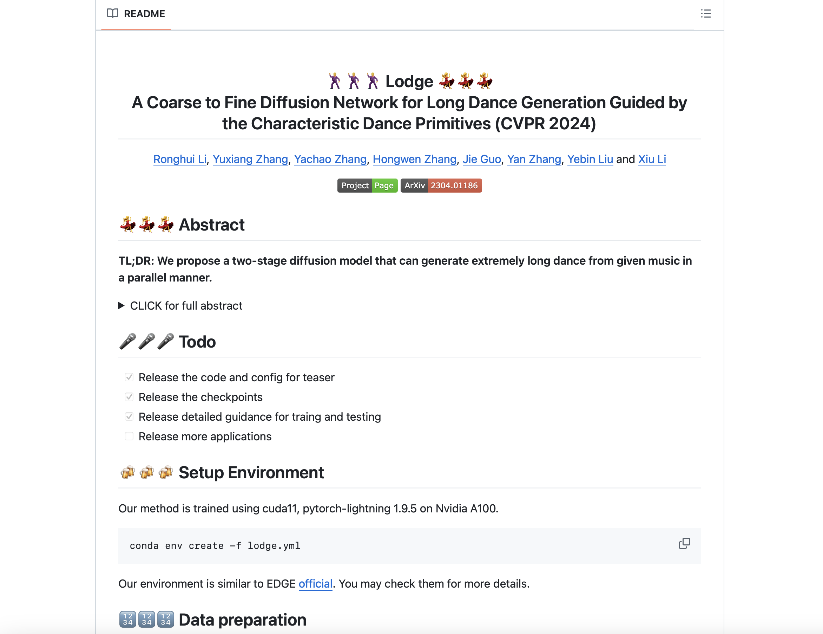The width and height of the screenshot is (823, 634).
Task: Open the ArXiv 2304.01186 badge
Action: 441,186
